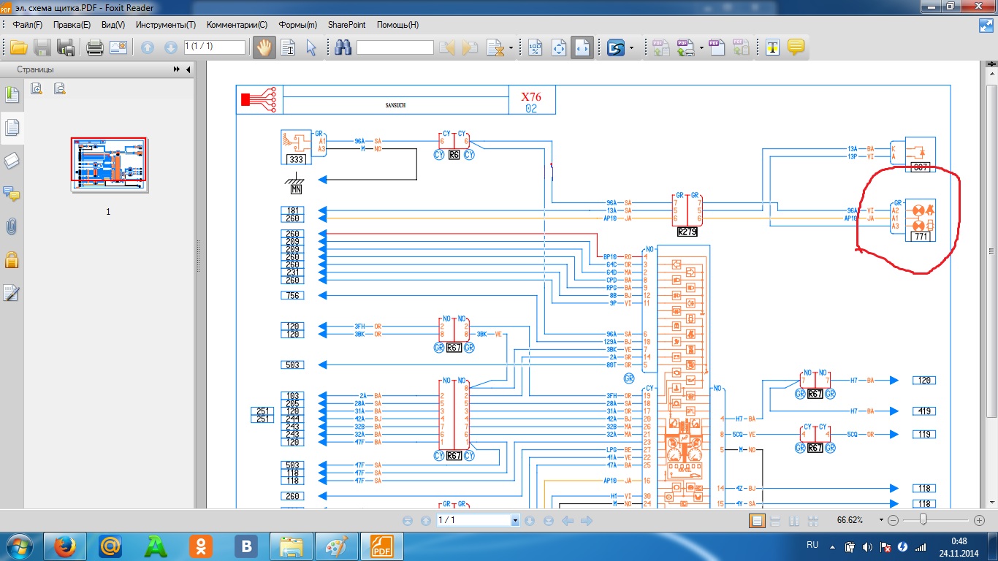Screen dimensions: 998x561
Task: Open the sign tool dropdown arrow
Action: [x=631, y=49]
